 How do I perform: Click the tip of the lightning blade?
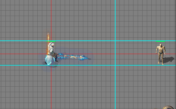pyautogui.click(x=90, y=59)
